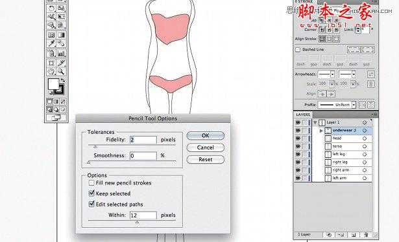Screen dimensions: 399x242
Task: Choose Draw Normal mode
Action: click(49, 109)
